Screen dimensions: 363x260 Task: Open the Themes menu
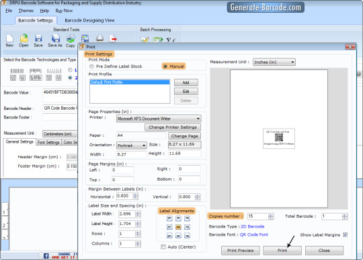pos(26,11)
